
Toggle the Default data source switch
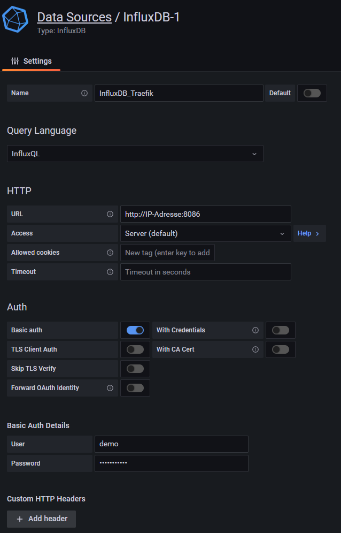312,93
